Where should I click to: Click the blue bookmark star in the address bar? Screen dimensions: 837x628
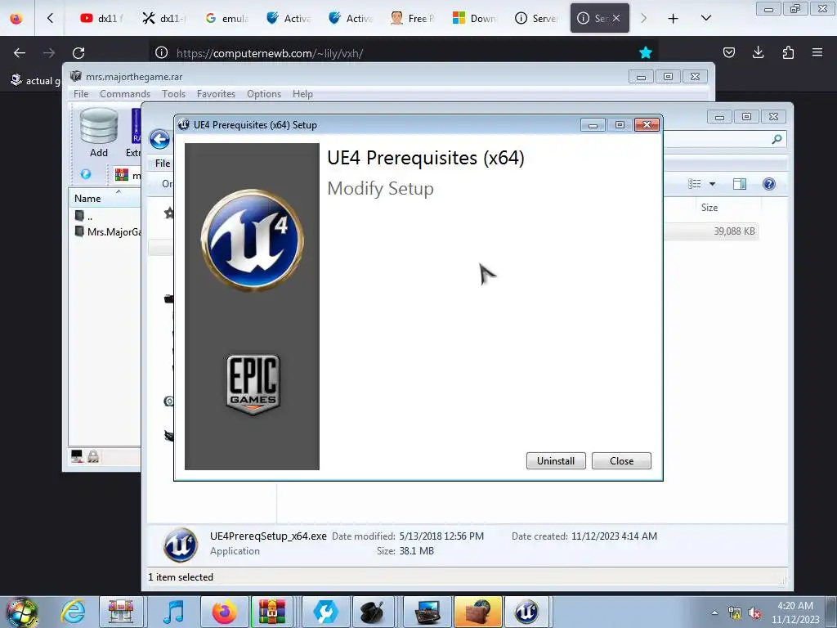[646, 52]
